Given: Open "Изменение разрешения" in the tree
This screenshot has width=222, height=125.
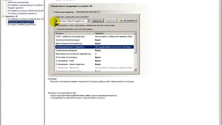Looking at the screenshot, I should [x=18, y=2].
